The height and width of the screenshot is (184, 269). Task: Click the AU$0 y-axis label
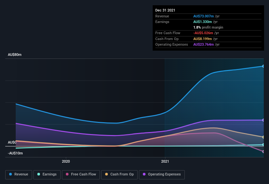[12, 142]
